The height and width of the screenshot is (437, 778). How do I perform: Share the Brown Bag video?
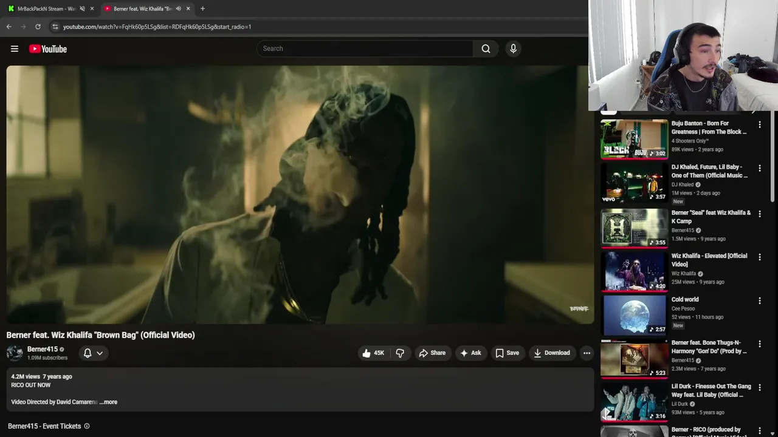coord(432,353)
